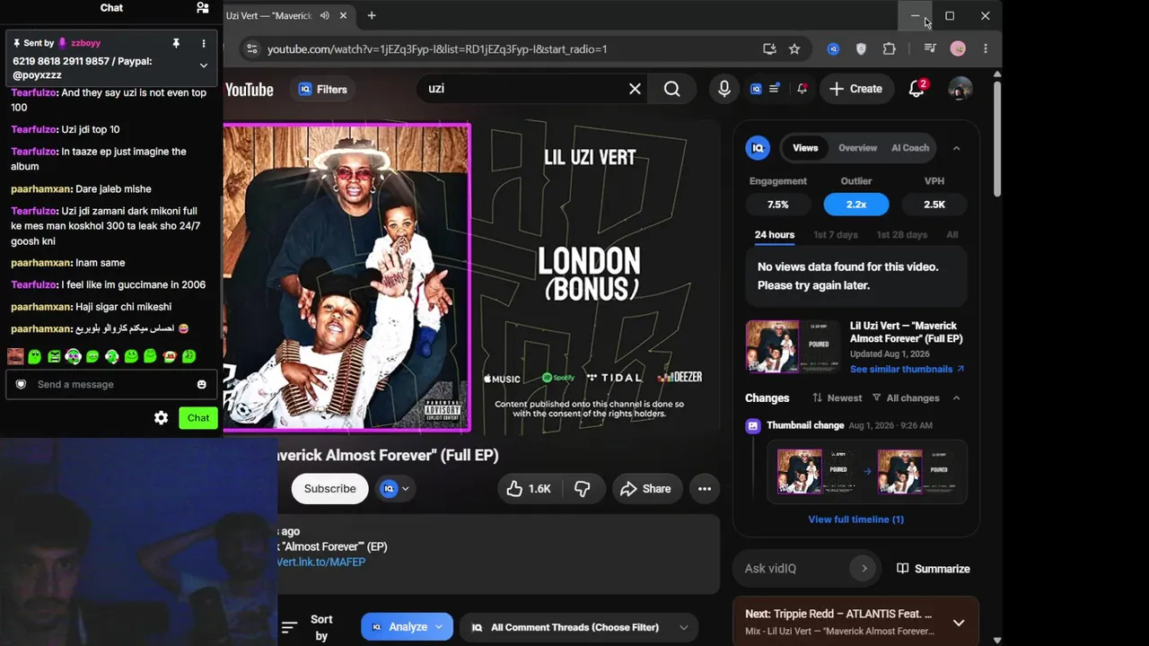Open browser media controls icon
1149x646 pixels.
pyautogui.click(x=930, y=49)
